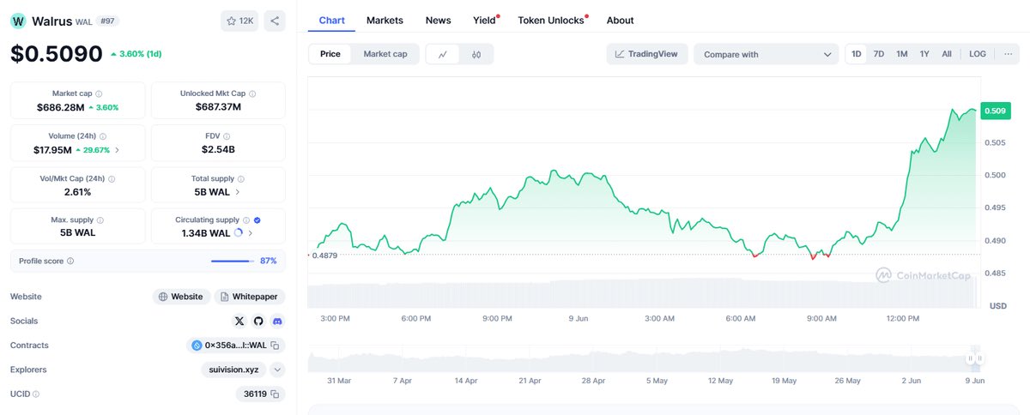Click the circulating supply pie progress icon
The image size is (1030, 415).
point(238,233)
